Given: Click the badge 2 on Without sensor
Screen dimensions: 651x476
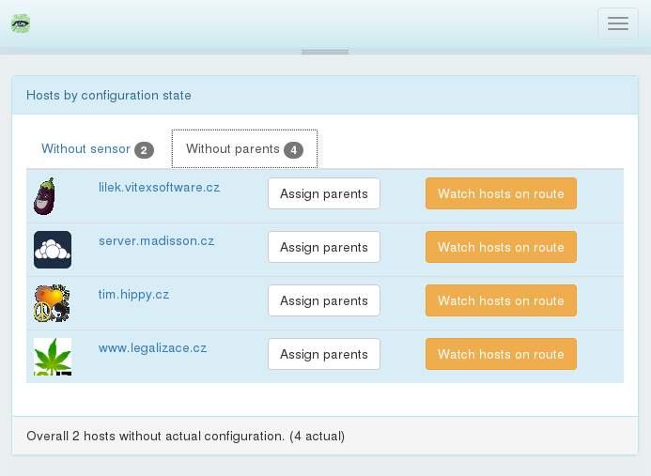Looking at the screenshot, I should (x=144, y=150).
